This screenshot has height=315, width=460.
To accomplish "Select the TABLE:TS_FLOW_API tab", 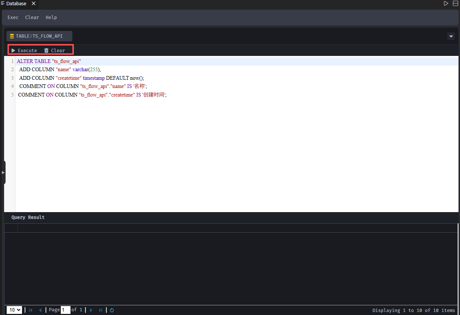I will point(39,36).
